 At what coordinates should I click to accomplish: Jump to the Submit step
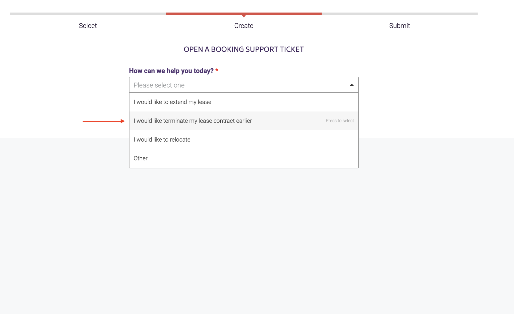[400, 26]
